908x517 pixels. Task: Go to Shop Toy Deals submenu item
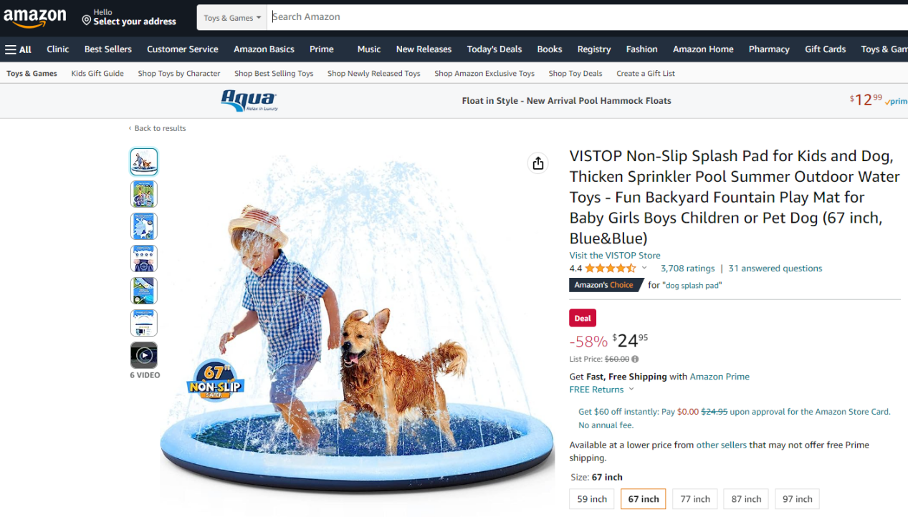pyautogui.click(x=575, y=73)
